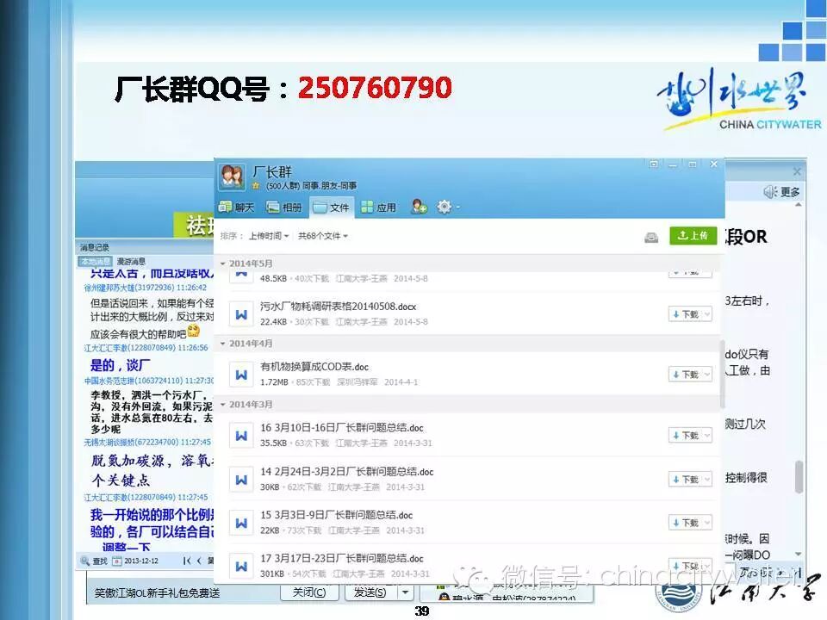Image resolution: width=827 pixels, height=620 pixels.
Task: Click Word icon of 15 3月3日-9日 summary file
Action: [241, 523]
